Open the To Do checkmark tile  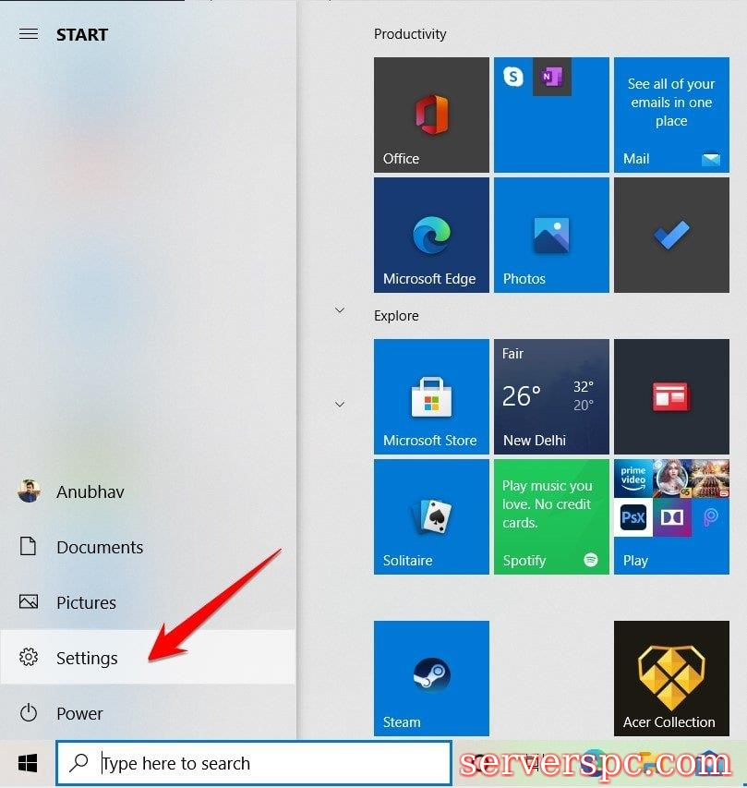pyautogui.click(x=671, y=235)
